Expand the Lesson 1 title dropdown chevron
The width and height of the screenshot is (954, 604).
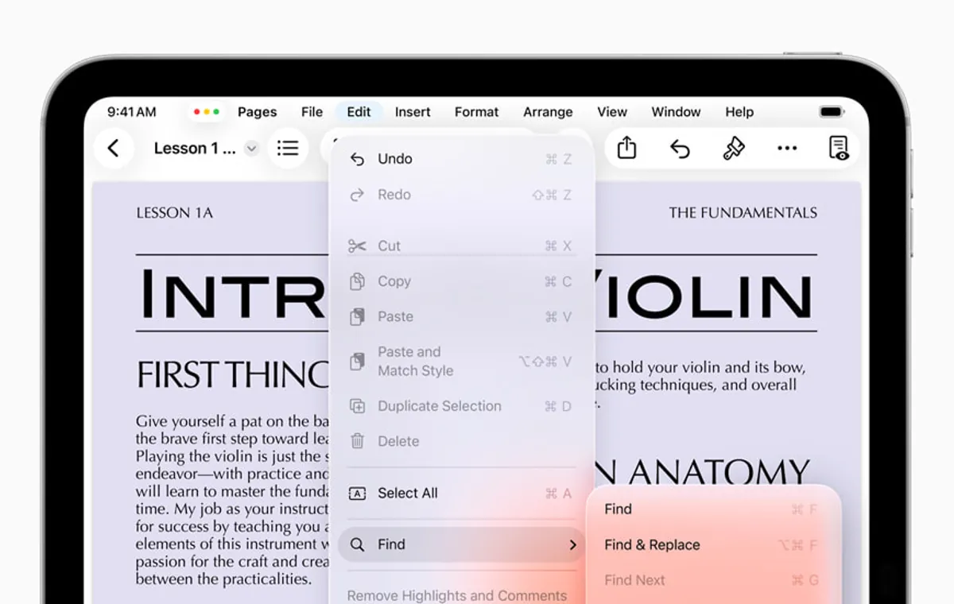[251, 149]
